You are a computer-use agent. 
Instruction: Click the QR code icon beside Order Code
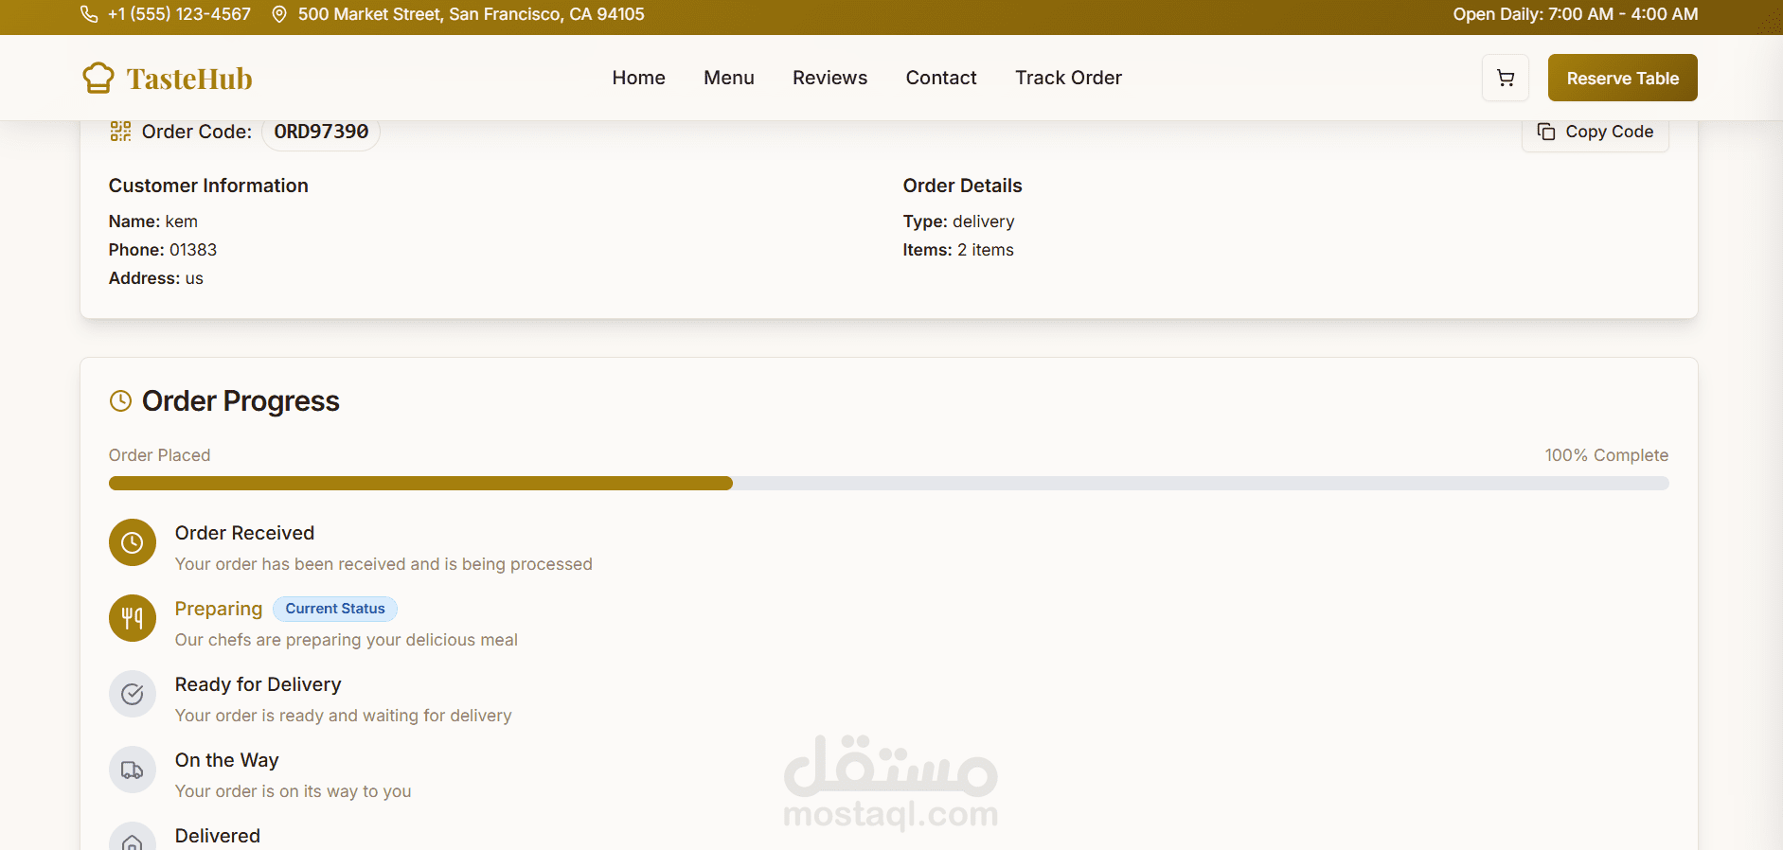click(x=120, y=132)
